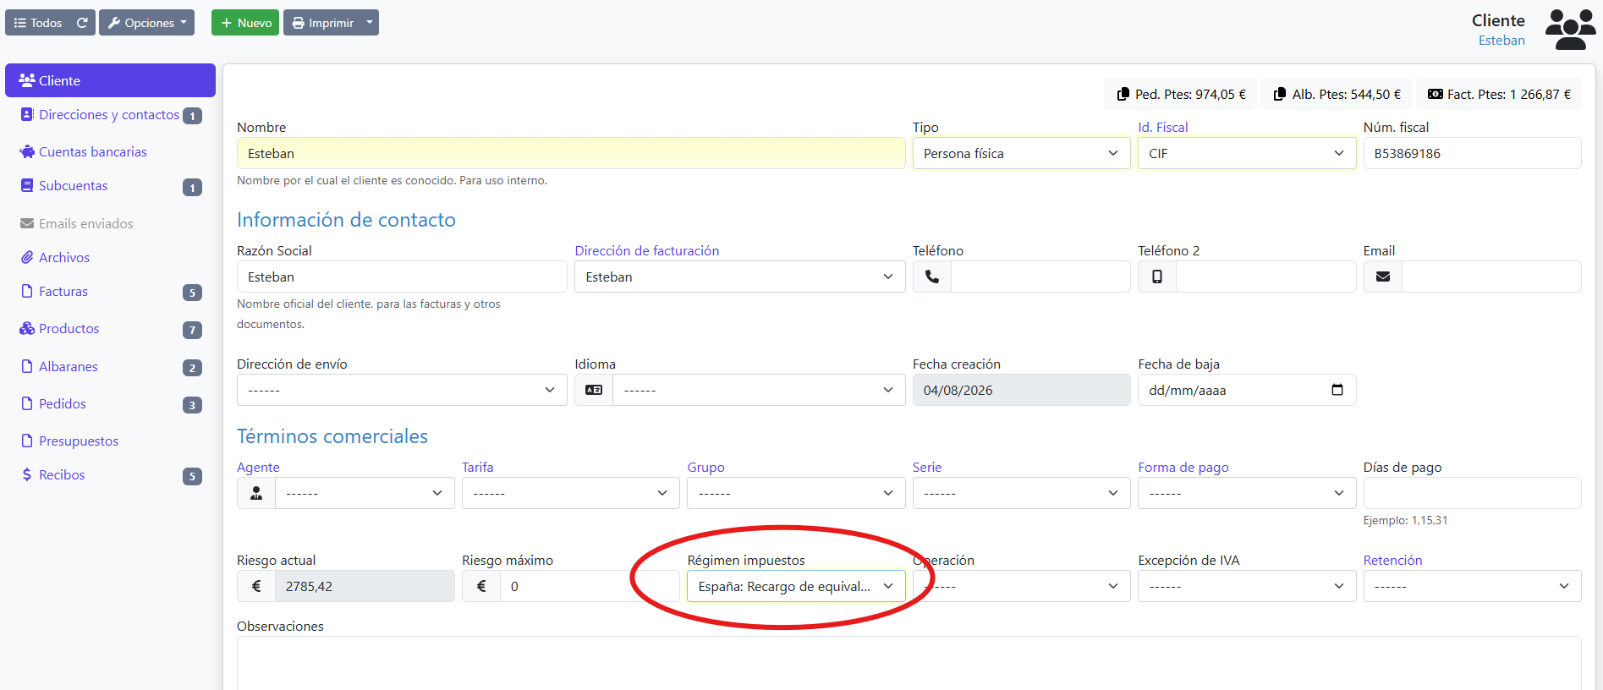The image size is (1603, 690).
Task: Open the Forma de pago dropdown
Action: [x=1247, y=493]
